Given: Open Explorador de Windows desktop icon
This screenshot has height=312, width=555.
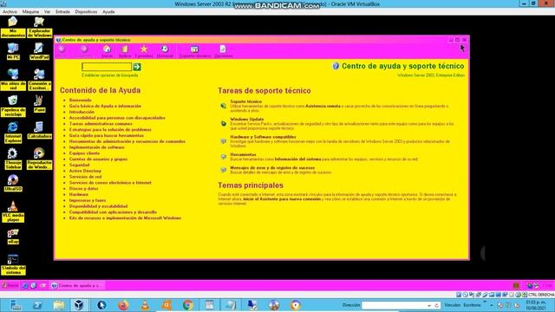Looking at the screenshot, I should (39, 27).
